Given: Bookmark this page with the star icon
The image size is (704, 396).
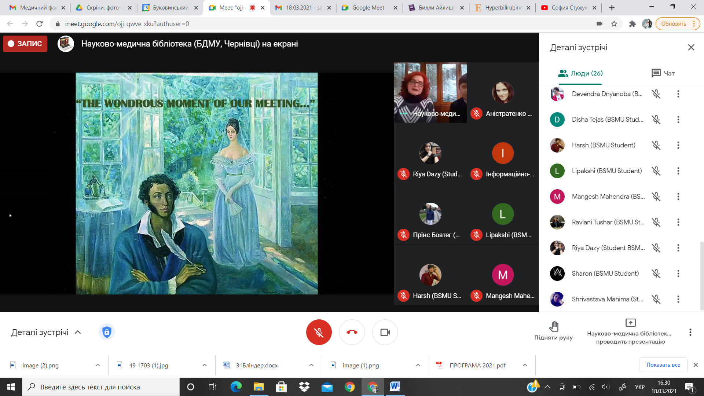Looking at the screenshot, I should click(614, 24).
